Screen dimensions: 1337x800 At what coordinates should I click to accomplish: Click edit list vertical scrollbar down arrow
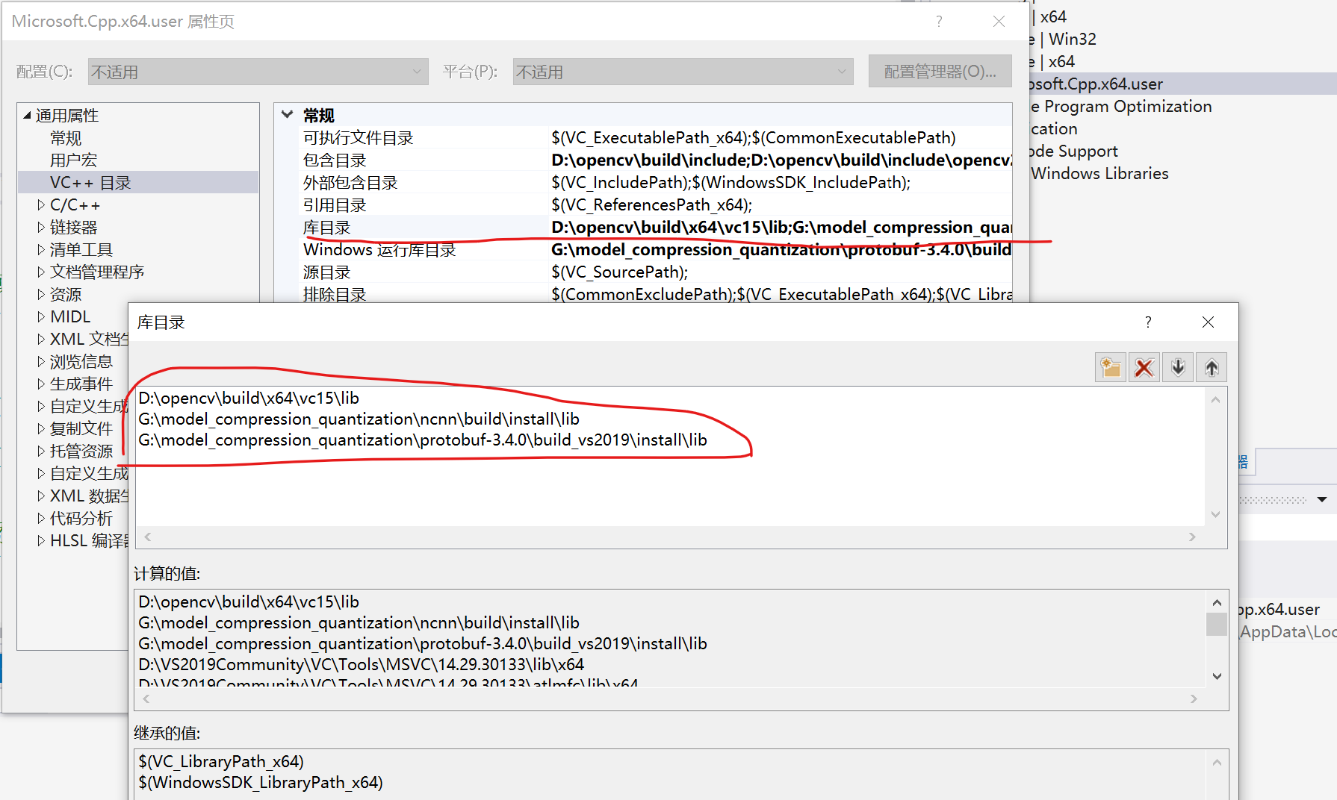click(1215, 514)
